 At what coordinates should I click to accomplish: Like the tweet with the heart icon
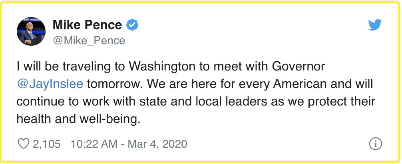(24, 143)
